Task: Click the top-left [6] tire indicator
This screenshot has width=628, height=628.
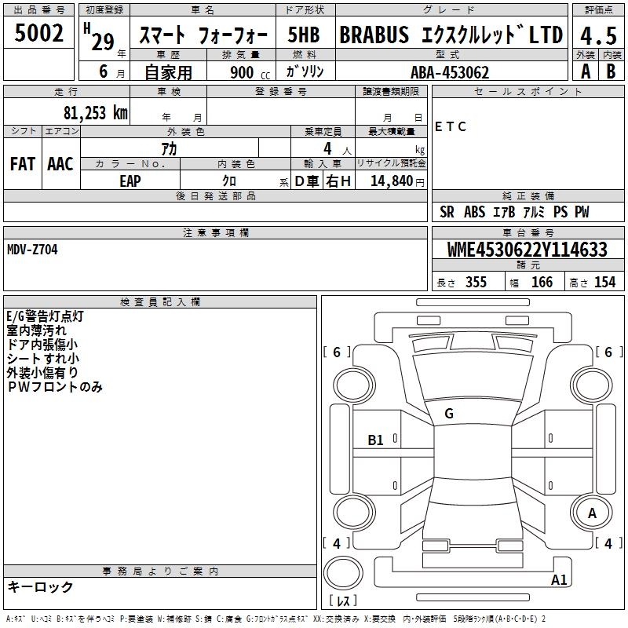Action: (338, 352)
